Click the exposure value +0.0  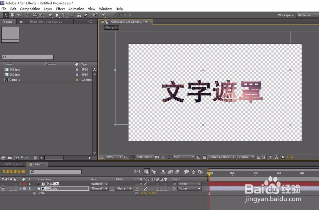pos(290,157)
